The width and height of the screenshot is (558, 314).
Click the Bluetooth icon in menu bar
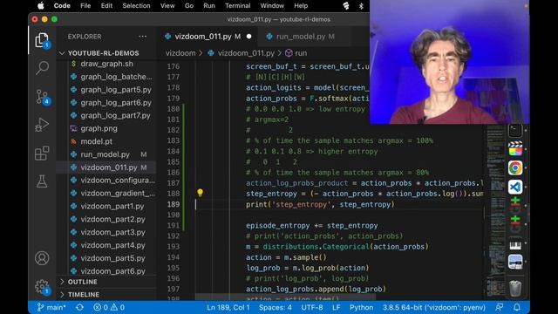(361, 6)
